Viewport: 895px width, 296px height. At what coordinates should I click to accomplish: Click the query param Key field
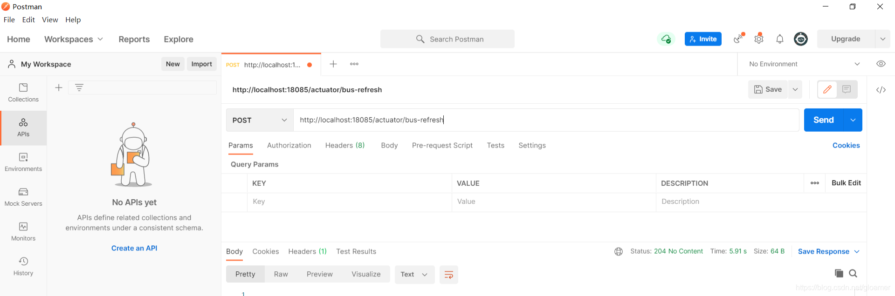(x=350, y=202)
